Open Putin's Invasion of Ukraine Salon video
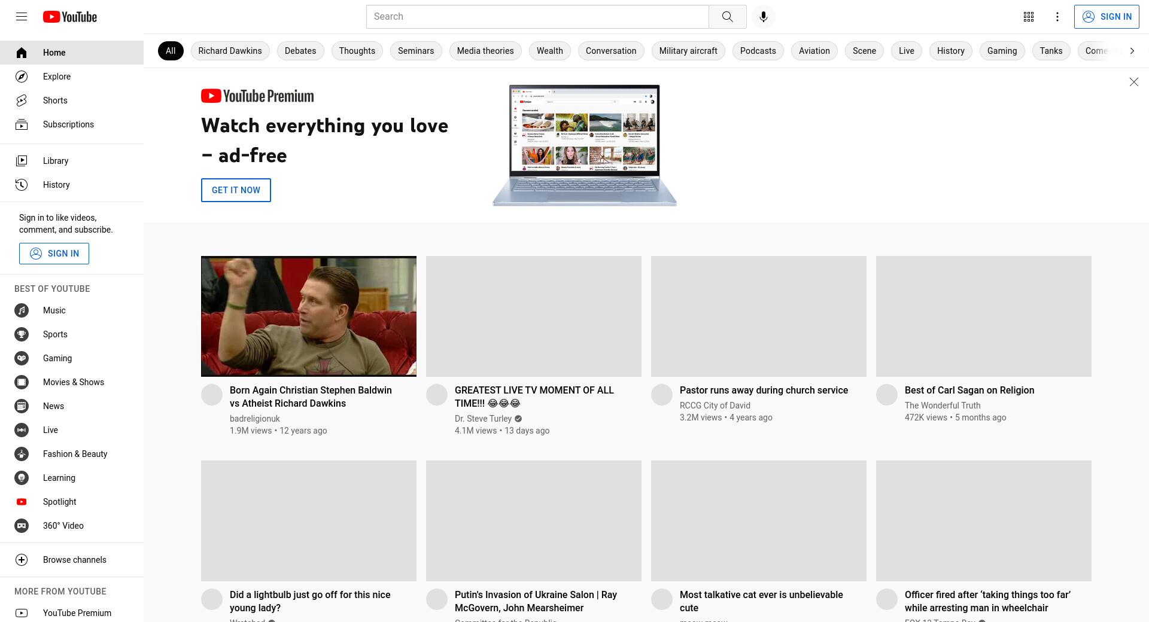This screenshot has width=1149, height=622. tap(536, 601)
